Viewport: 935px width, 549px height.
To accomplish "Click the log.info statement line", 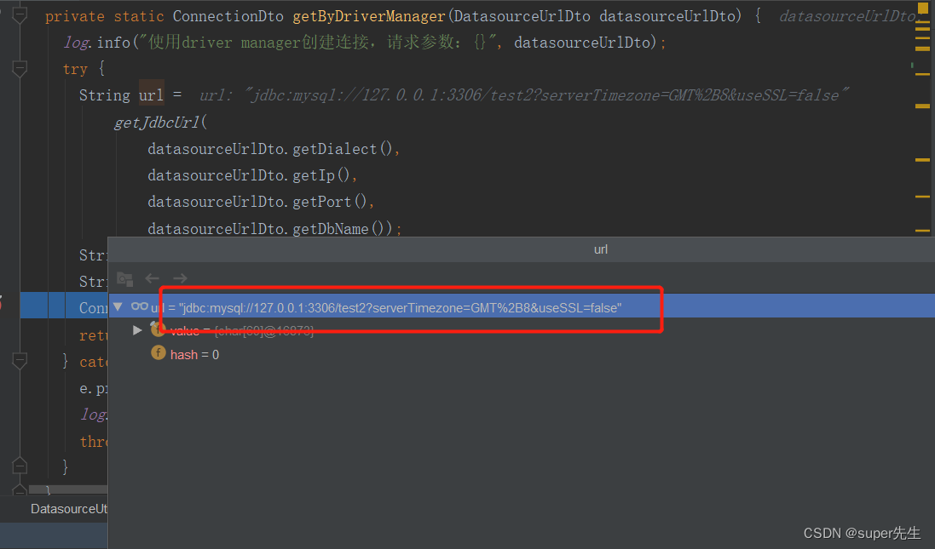I will 364,43.
